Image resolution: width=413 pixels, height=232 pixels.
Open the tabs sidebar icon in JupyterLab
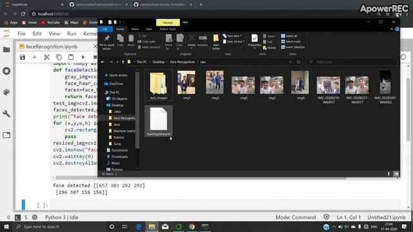6,135
